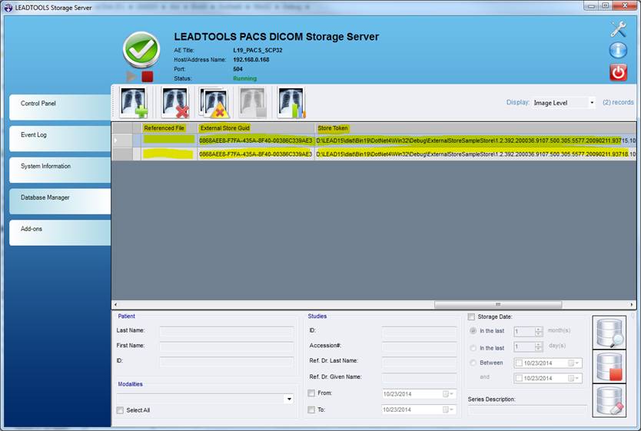Click the Patient ID input field
Screen dimensions: 641x431
(x=227, y=361)
